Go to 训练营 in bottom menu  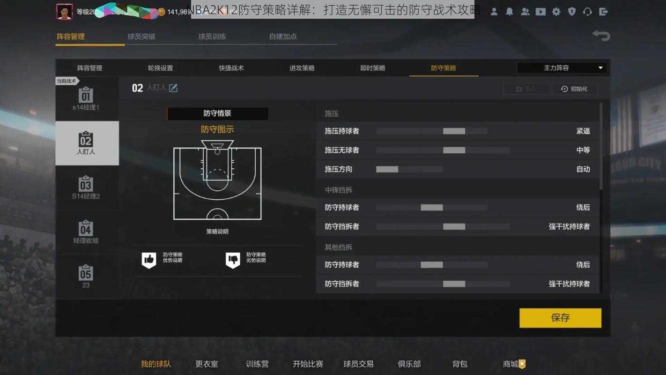[257, 364]
